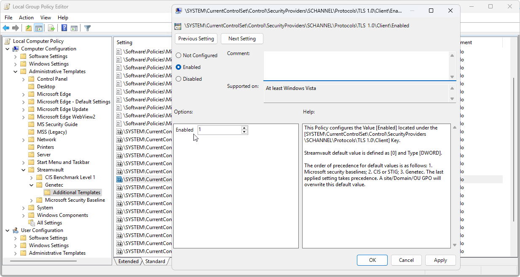Open the Action menu

[x=26, y=17]
